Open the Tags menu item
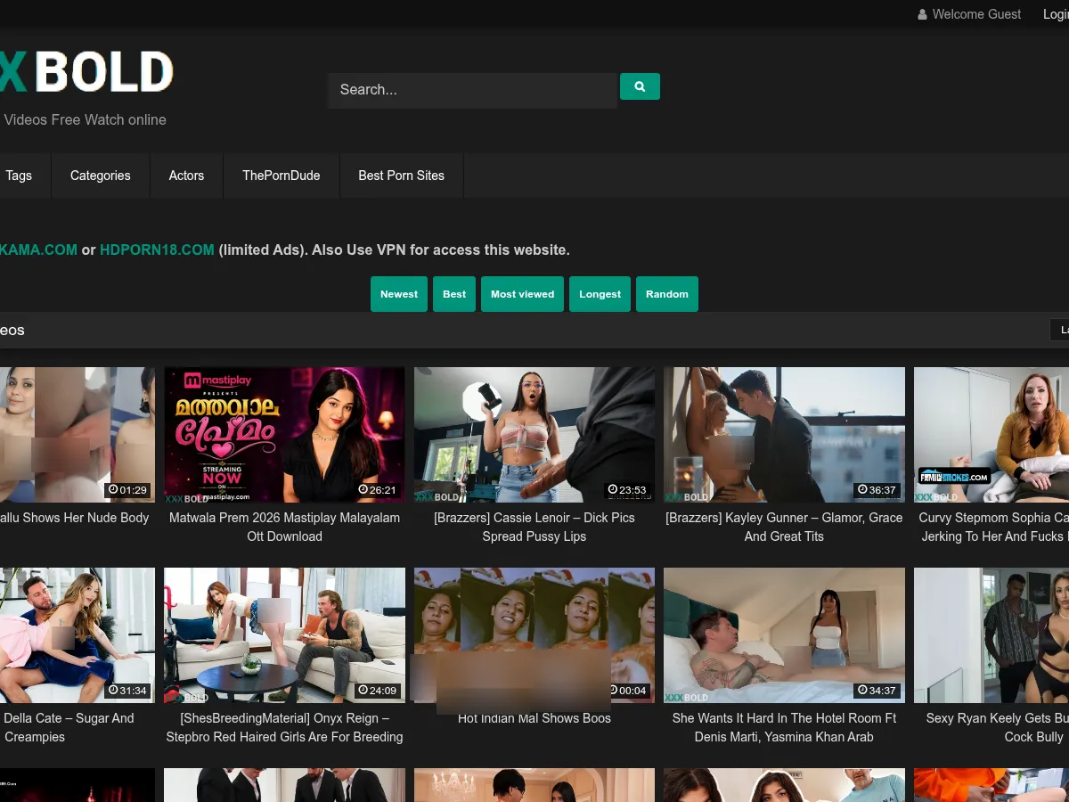1069x802 pixels. [x=19, y=176]
